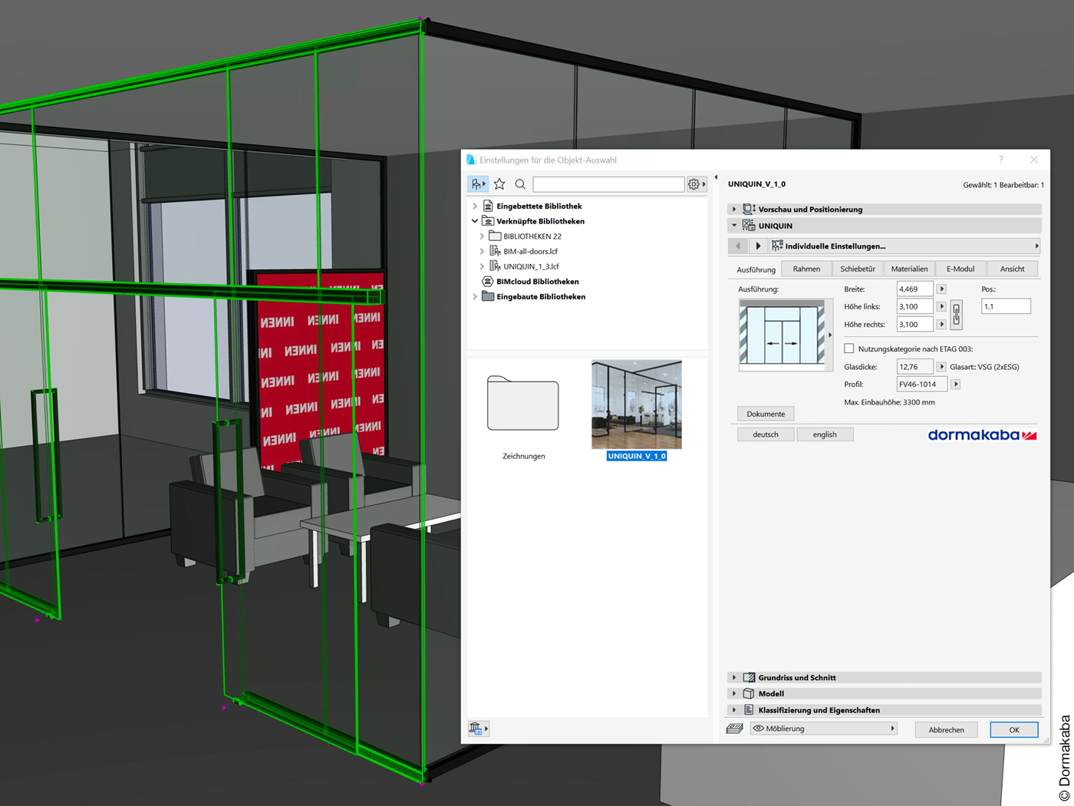This screenshot has height=806, width=1074.
Task: Collapse the Verknüpfte Bibliotheken node
Action: pos(475,221)
